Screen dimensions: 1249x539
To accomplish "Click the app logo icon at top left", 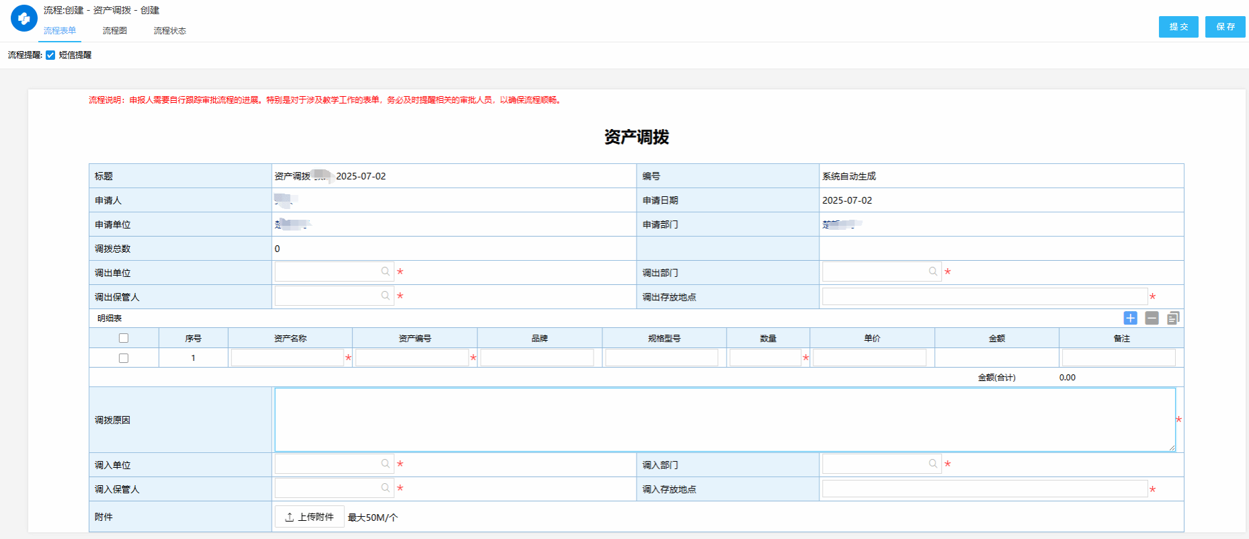I will coord(24,19).
